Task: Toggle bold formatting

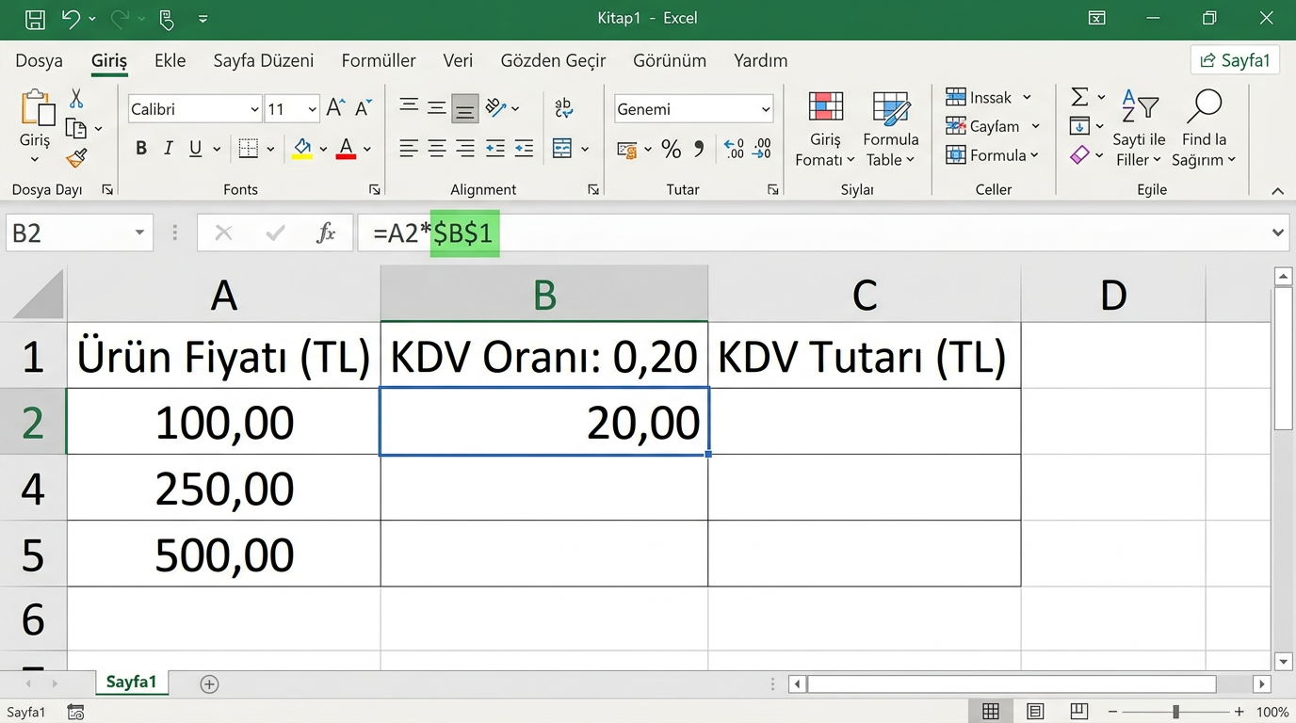Action: (141, 149)
